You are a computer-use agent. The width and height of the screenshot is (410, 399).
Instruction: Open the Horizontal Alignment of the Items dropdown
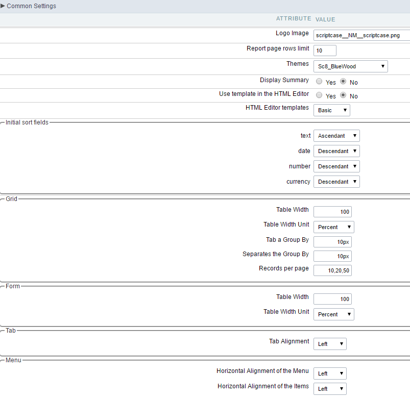click(329, 388)
